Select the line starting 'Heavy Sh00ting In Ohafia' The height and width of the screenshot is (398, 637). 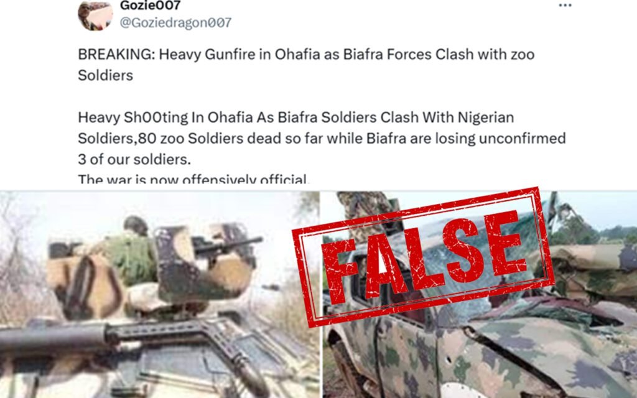[x=295, y=118]
